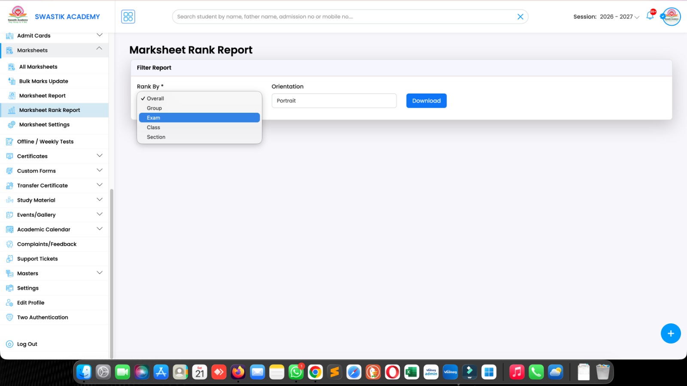Change the Session 2026 - 2027 selector
The height and width of the screenshot is (386, 687).
click(x=619, y=17)
